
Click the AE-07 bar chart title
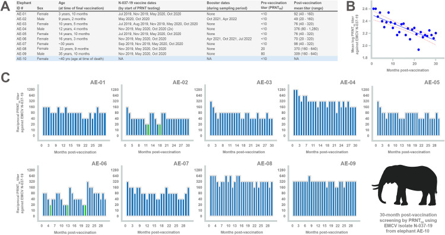click(x=181, y=163)
